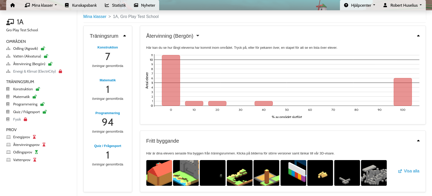Open the Statistik menu item
Viewport: 432px width, 196px height.
115,5
